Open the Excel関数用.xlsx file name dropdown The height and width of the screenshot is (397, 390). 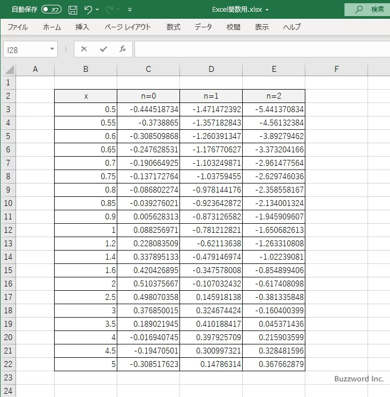click(267, 10)
